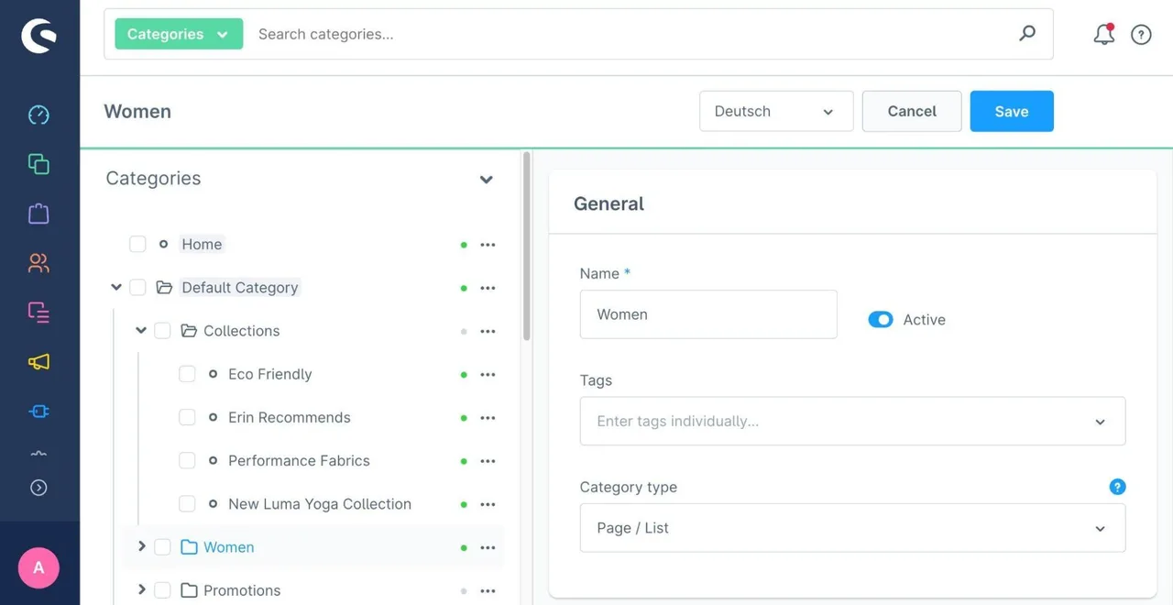Image resolution: width=1173 pixels, height=605 pixels.
Task: Expand the Women category tree node
Action: coord(141,546)
